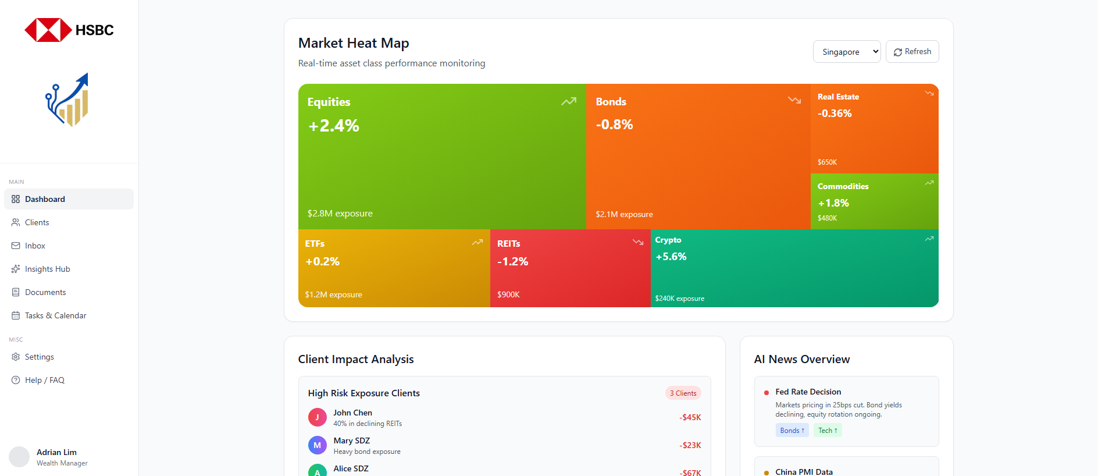1098x476 pixels.
Task: Click the Help / FAQ question icon
Action: 16,380
